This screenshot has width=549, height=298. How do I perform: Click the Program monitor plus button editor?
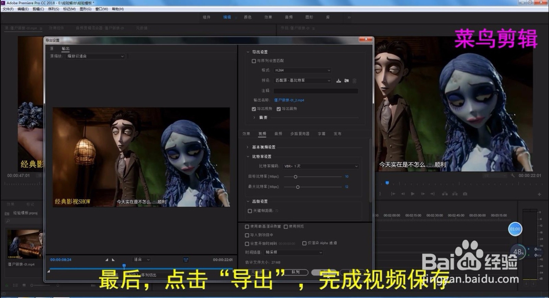(539, 194)
